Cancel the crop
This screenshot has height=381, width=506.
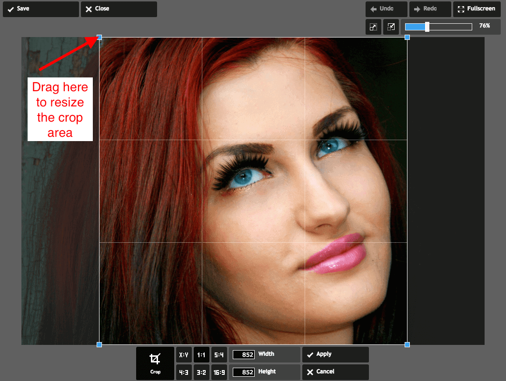(x=335, y=372)
